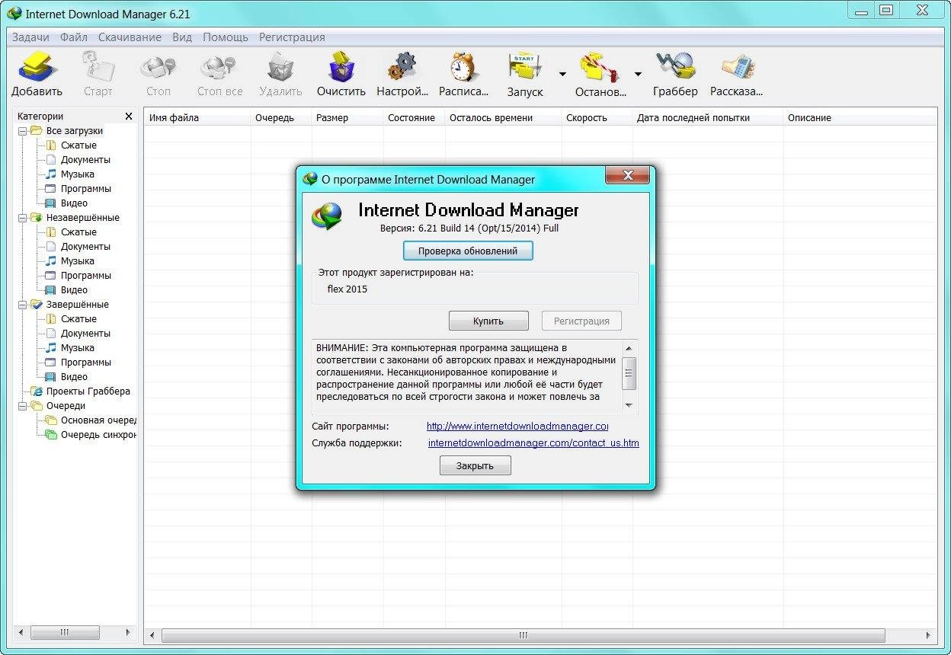Screen dimensions: 951x655
Task: Select Программы under Завершённые
Action: click(x=86, y=363)
